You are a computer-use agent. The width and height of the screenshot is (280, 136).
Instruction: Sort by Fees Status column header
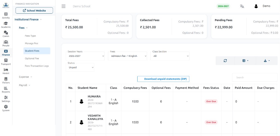point(211,88)
